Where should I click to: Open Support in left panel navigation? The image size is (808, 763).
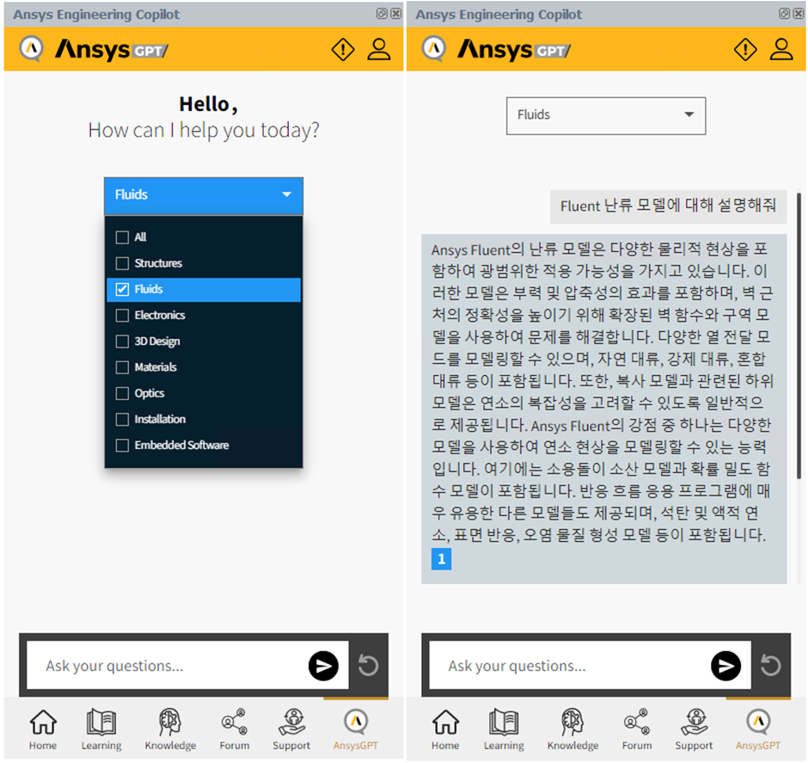click(291, 729)
